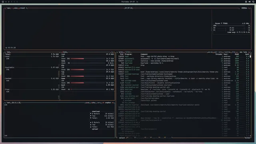Screen dimensions: 256x144
Task: Toggle the disks panel label
Action: 65,52
